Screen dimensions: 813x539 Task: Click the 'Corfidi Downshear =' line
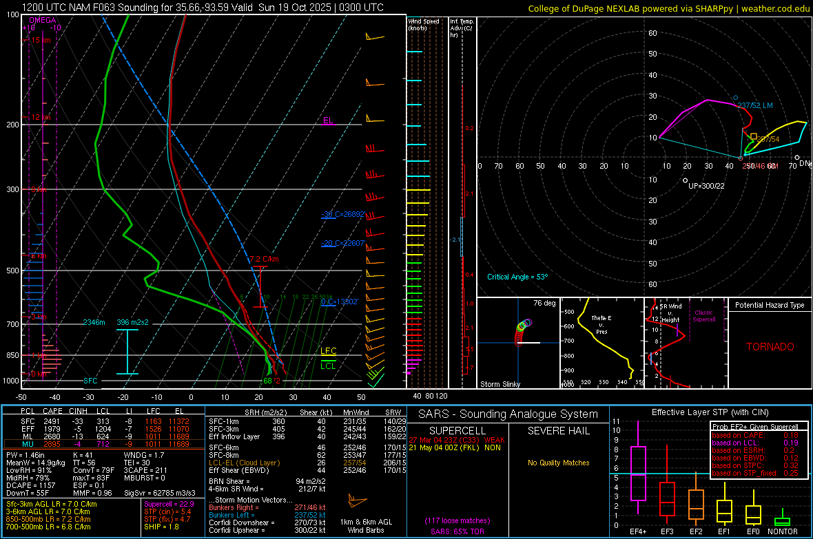267,522
